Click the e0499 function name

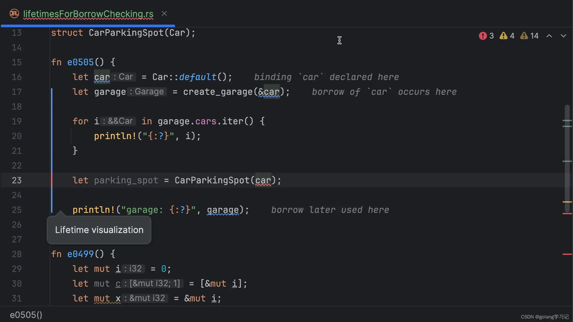point(80,254)
